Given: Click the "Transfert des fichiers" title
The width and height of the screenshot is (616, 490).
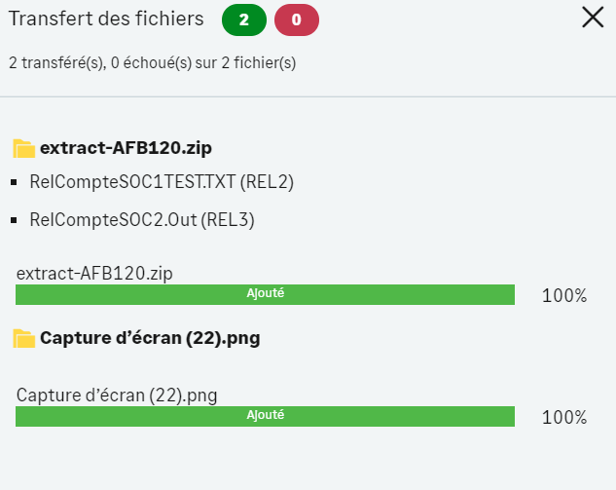Looking at the screenshot, I should pyautogui.click(x=106, y=19).
